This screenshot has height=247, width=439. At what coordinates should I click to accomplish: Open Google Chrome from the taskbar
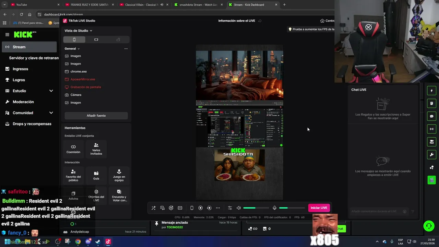coord(78,242)
